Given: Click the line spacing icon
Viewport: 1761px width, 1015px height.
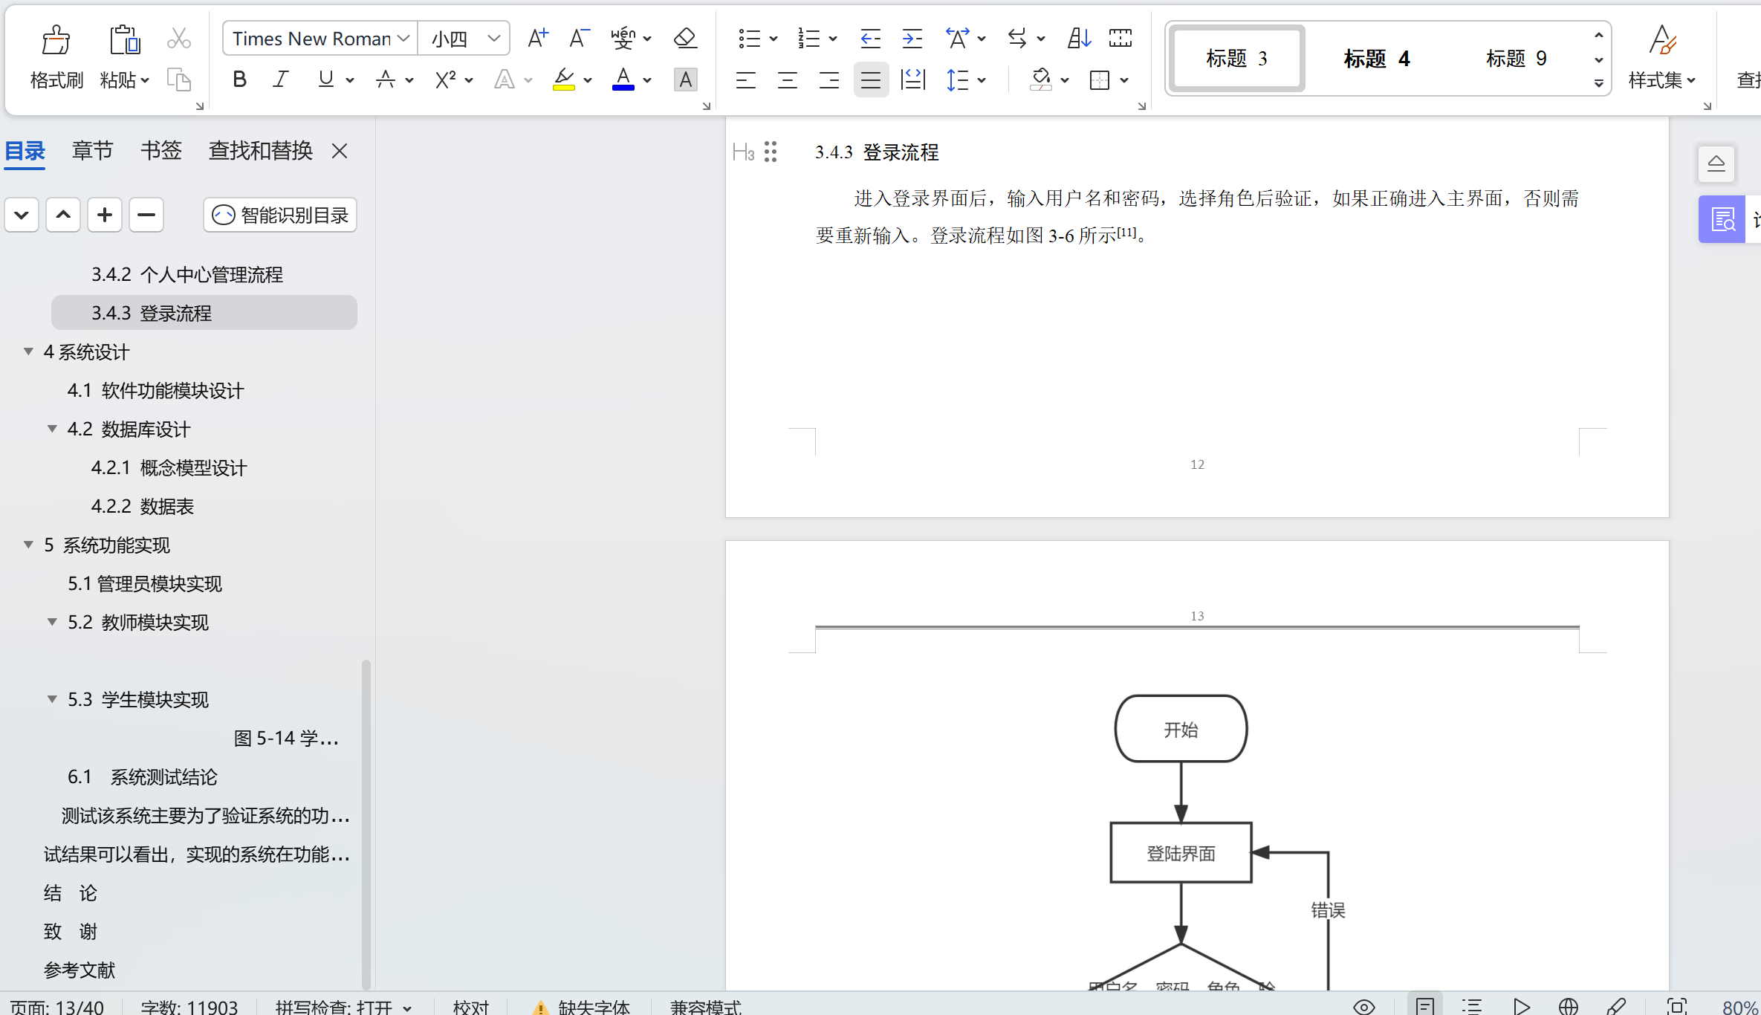Looking at the screenshot, I should tap(958, 80).
